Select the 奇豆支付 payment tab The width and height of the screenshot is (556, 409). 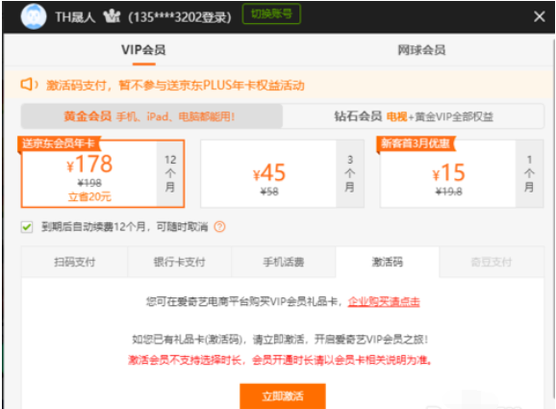(x=492, y=262)
